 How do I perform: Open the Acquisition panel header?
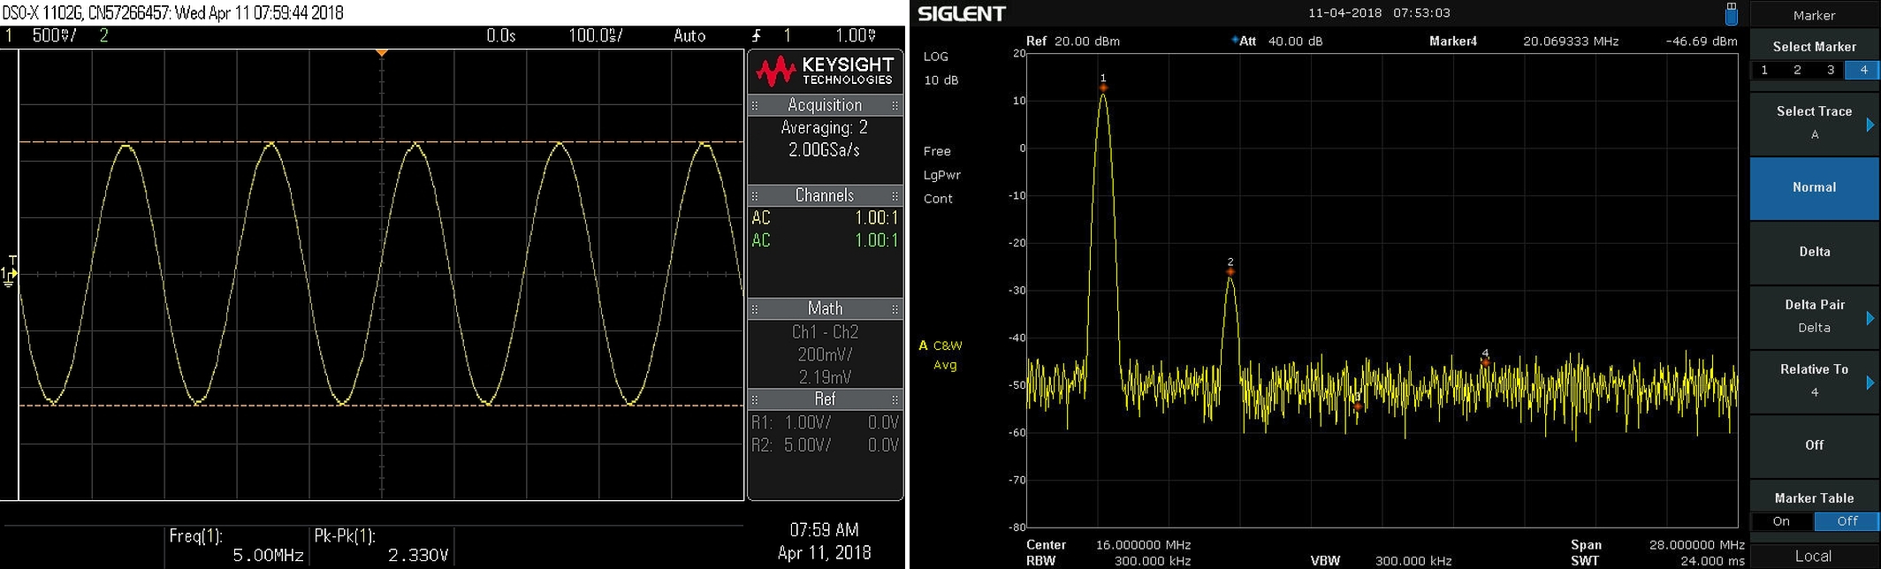(825, 105)
